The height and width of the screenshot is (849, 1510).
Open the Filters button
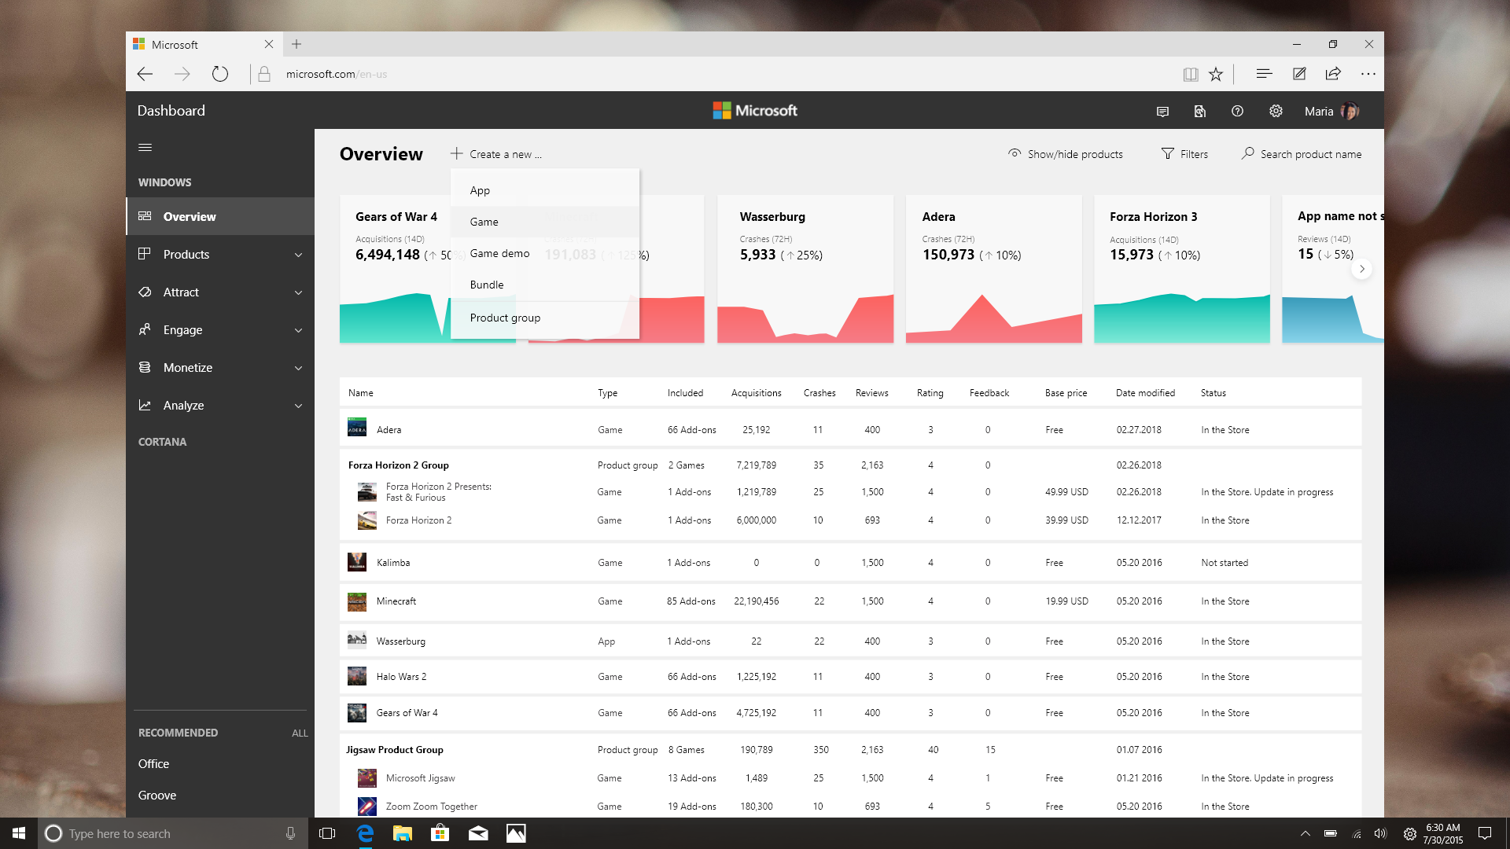click(1185, 154)
